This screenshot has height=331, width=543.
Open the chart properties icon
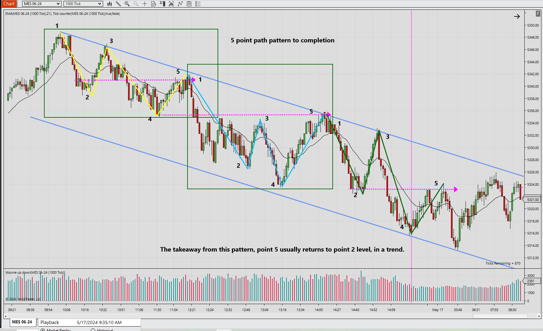pos(189,4)
